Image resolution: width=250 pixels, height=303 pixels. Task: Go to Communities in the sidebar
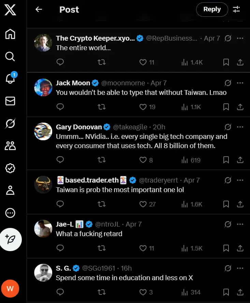pos(10,146)
